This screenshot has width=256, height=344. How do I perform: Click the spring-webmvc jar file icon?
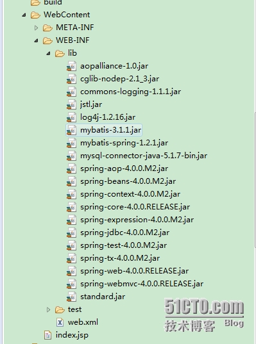71,284
